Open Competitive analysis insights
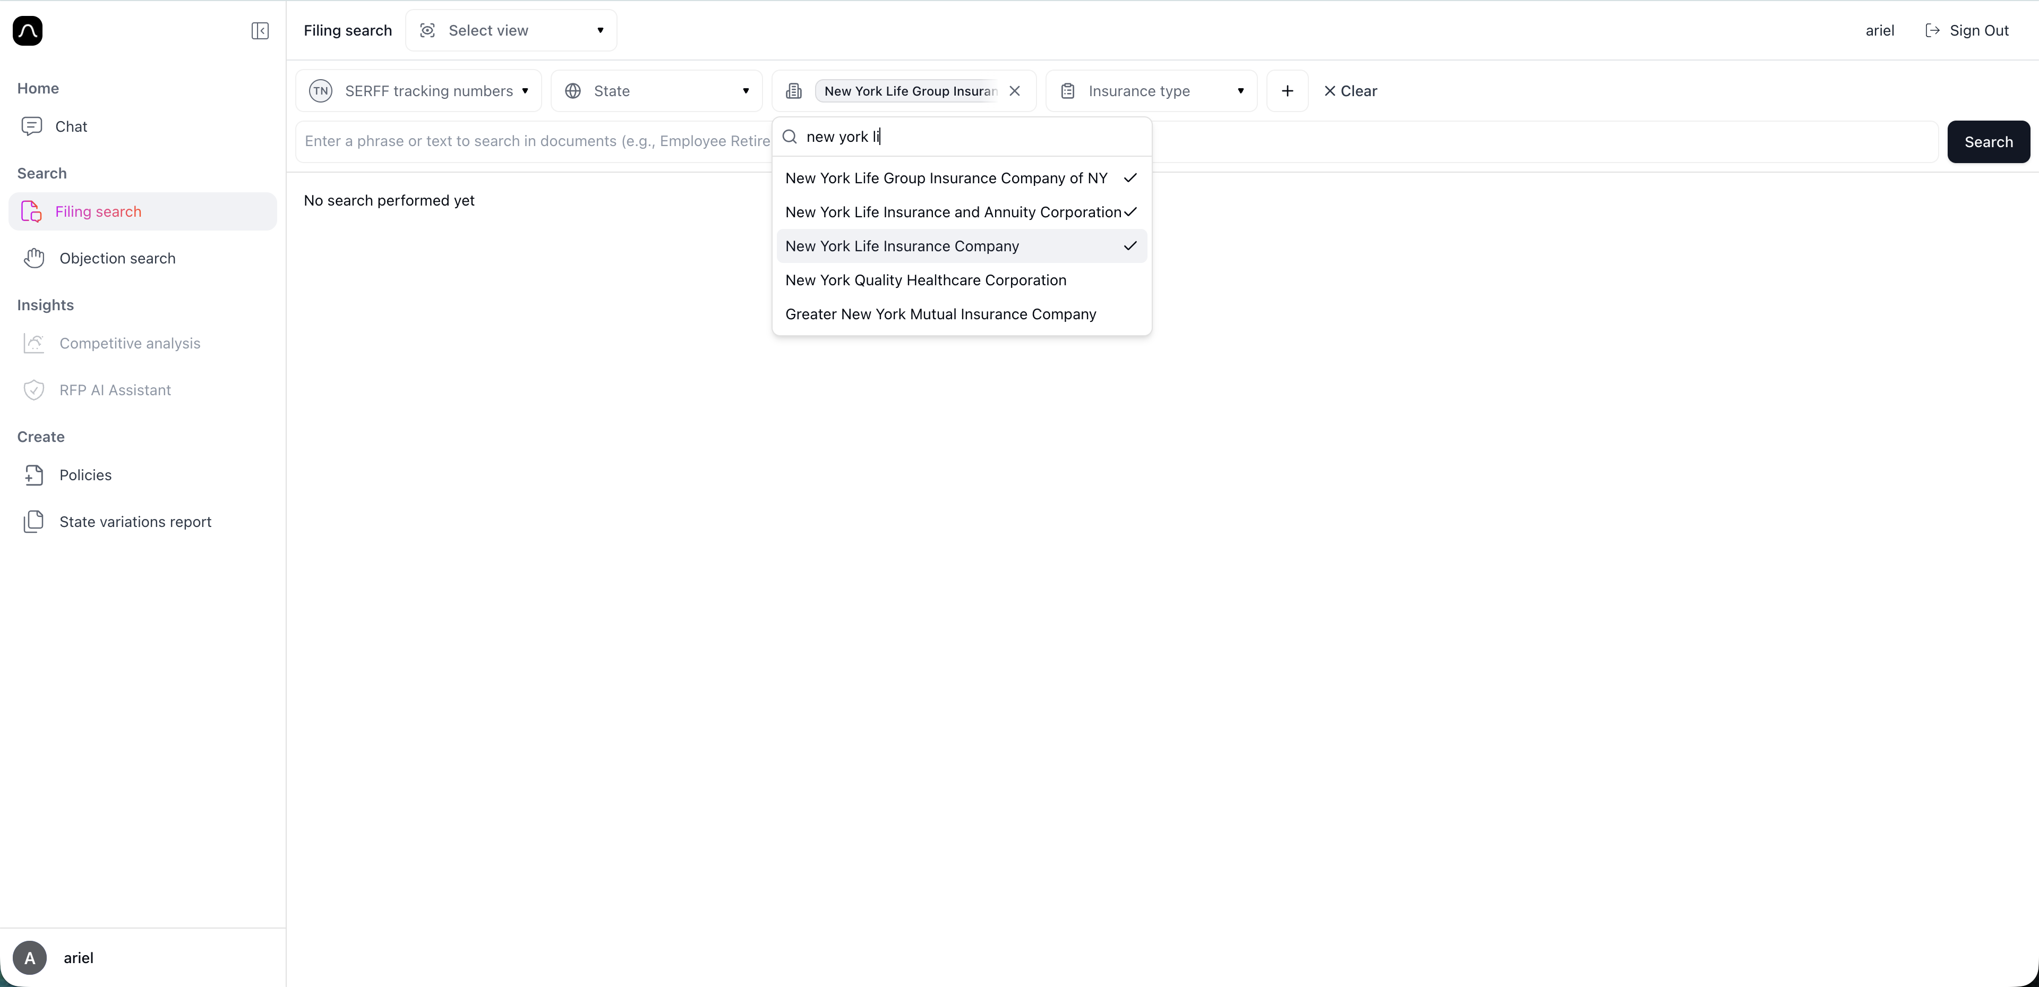Screen dimensions: 2039x987 pos(129,343)
